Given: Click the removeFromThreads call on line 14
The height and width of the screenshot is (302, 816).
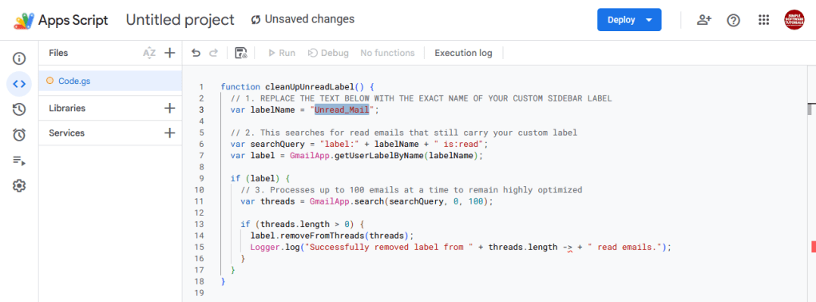Looking at the screenshot, I should [321, 236].
